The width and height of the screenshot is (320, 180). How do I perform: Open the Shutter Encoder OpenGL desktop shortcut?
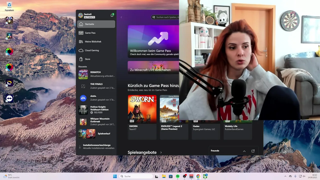(9, 54)
